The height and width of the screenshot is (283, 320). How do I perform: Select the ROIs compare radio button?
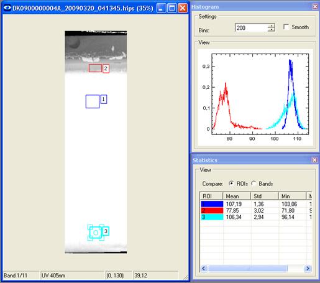pos(231,183)
